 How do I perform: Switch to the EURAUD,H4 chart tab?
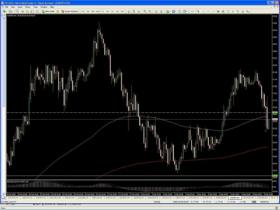tap(221, 198)
